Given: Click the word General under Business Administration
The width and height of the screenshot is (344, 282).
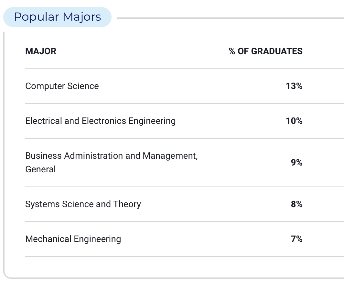Looking at the screenshot, I should [41, 169].
